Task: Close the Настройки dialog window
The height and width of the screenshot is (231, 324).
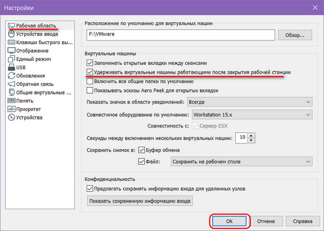Action: 315,8
